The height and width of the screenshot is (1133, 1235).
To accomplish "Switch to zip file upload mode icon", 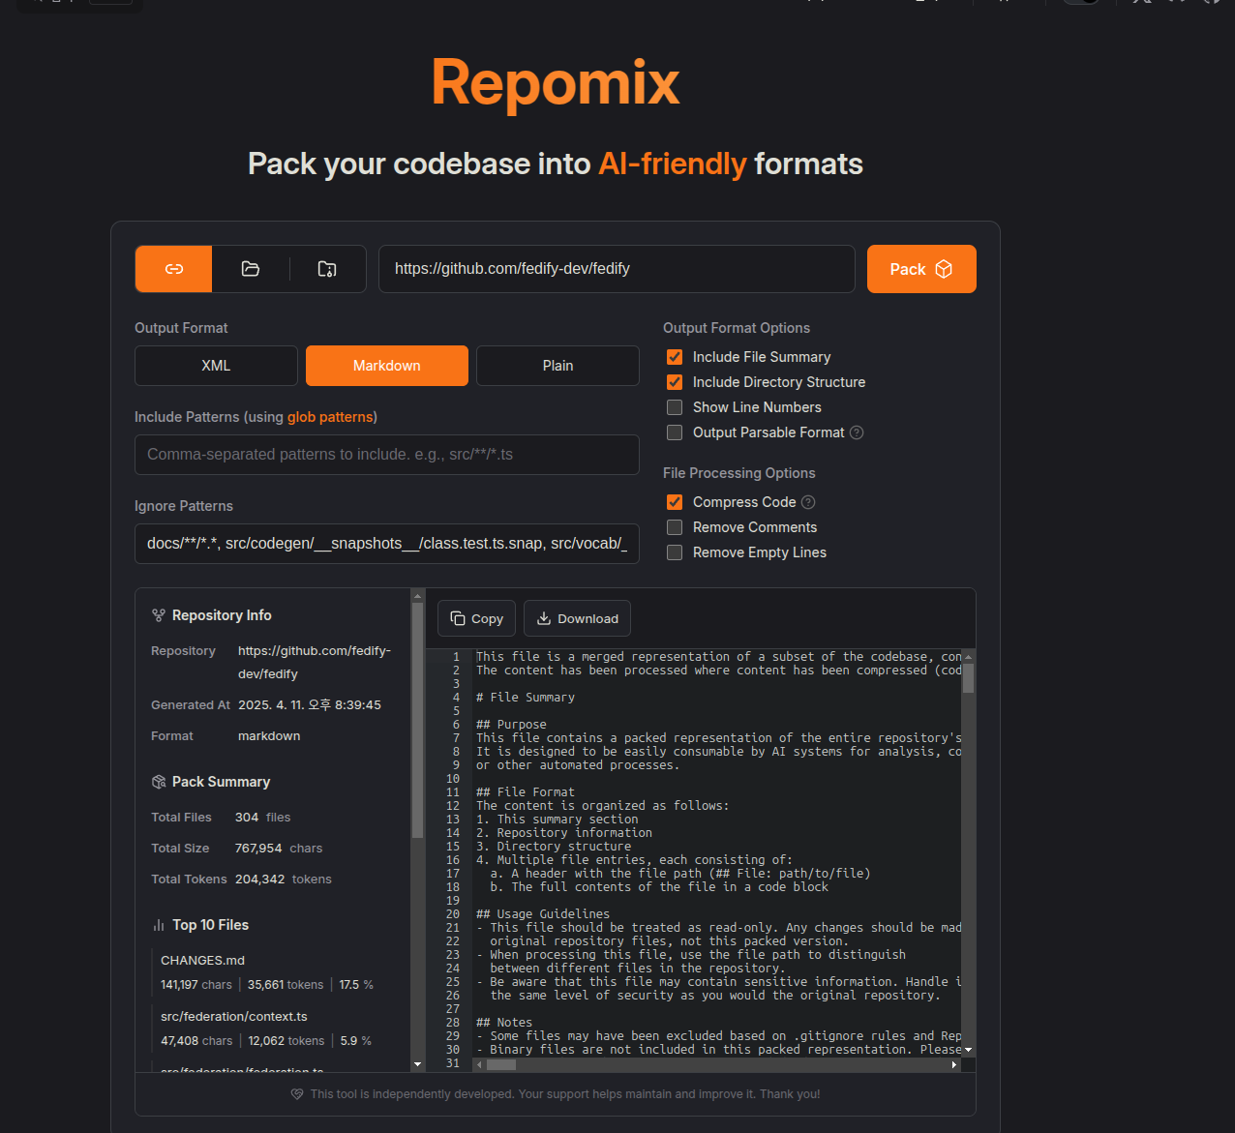I will pyautogui.click(x=327, y=269).
